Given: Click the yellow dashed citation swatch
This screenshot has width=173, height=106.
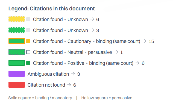Looking at the screenshot, I should (x=17, y=19).
